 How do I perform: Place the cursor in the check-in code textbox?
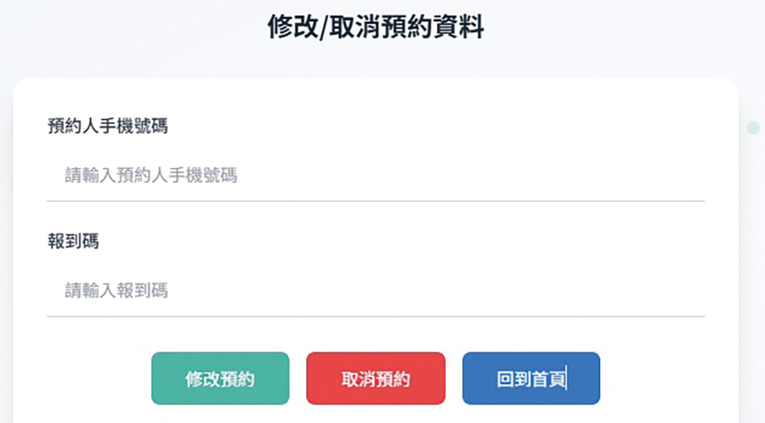point(375,291)
